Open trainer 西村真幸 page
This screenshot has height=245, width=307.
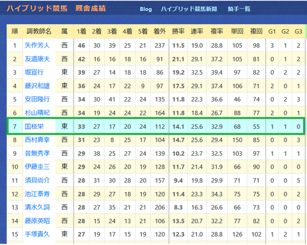point(37,140)
